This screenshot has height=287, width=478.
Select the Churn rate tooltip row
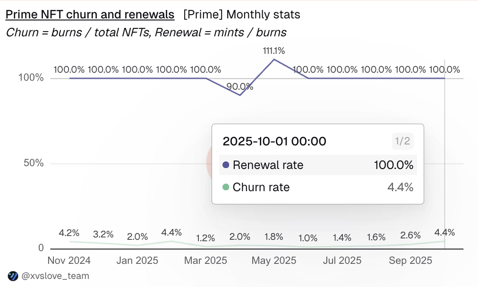coord(318,187)
